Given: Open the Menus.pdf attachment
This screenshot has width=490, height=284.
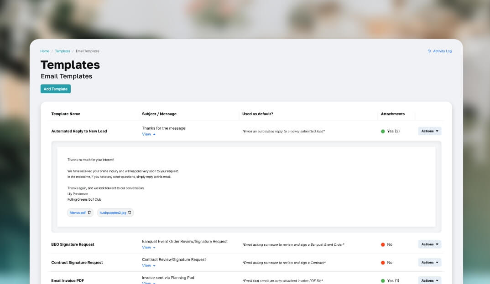Looking at the screenshot, I should 78,213.
